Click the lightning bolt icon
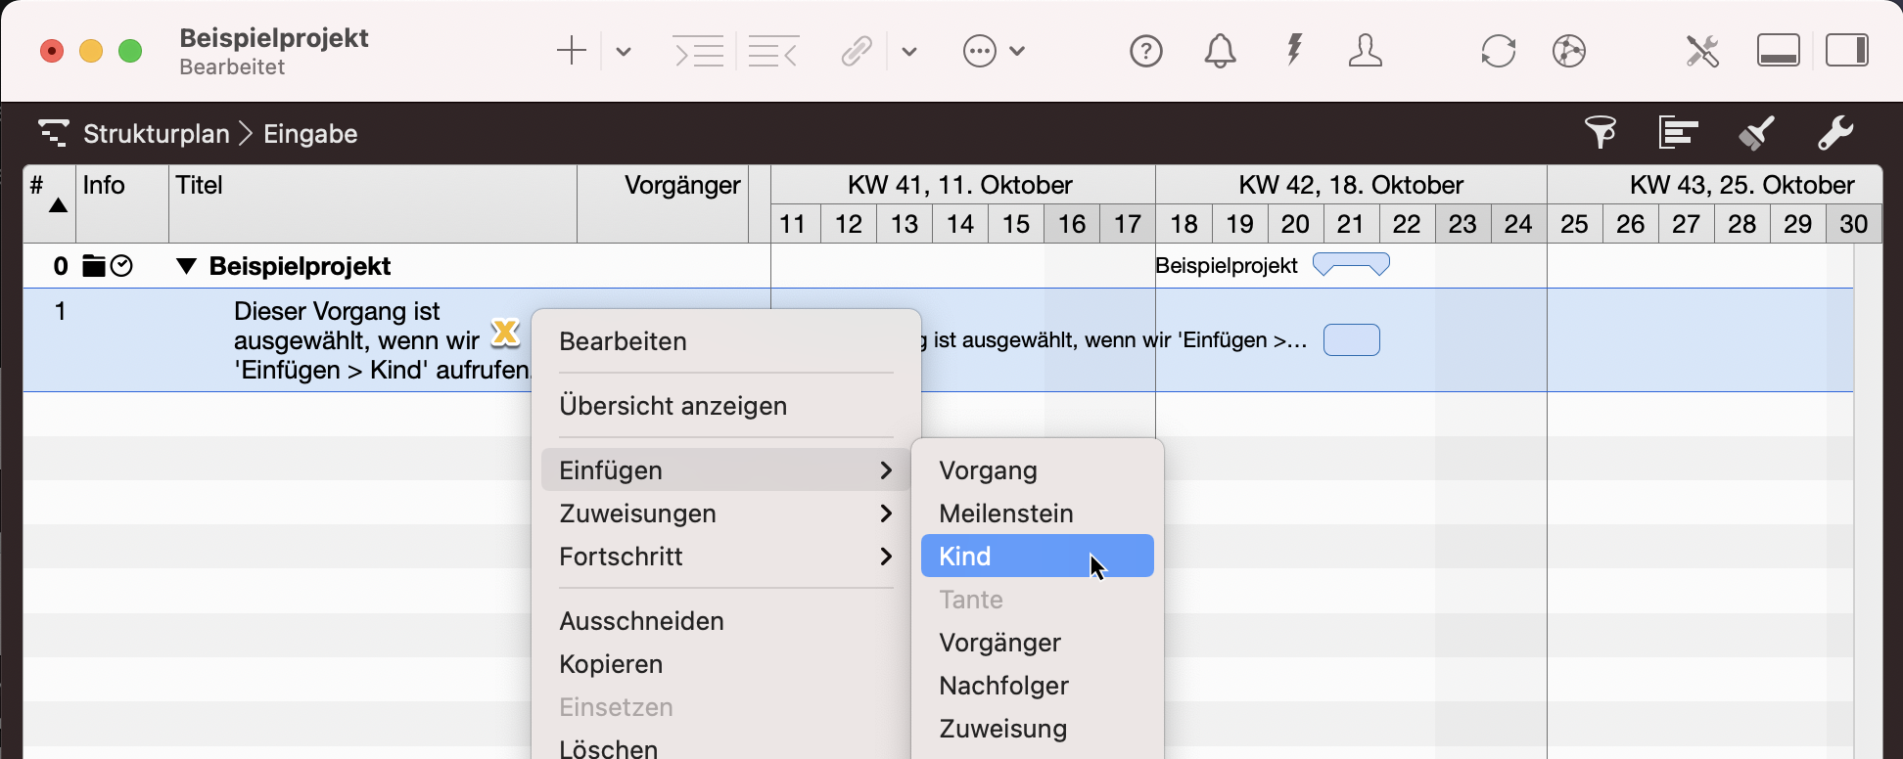 [x=1294, y=49]
